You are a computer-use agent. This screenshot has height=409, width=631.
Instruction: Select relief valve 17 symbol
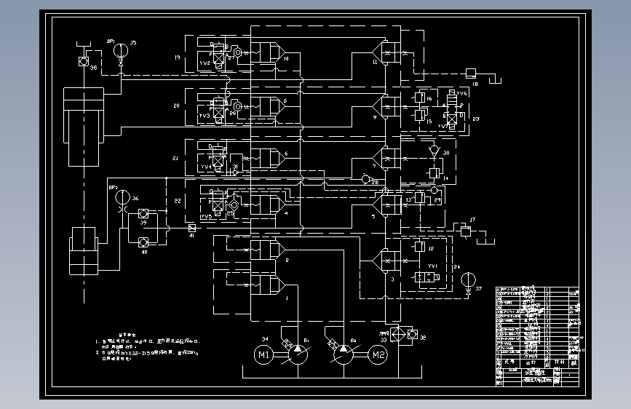466,231
